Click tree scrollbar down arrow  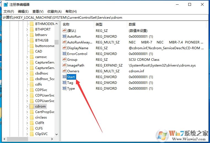point(56,134)
